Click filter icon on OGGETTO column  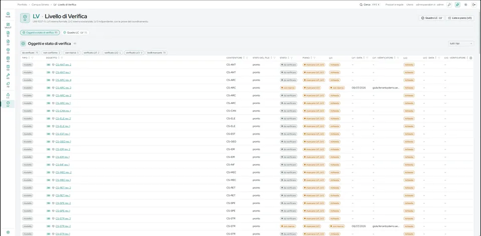(x=62, y=57)
